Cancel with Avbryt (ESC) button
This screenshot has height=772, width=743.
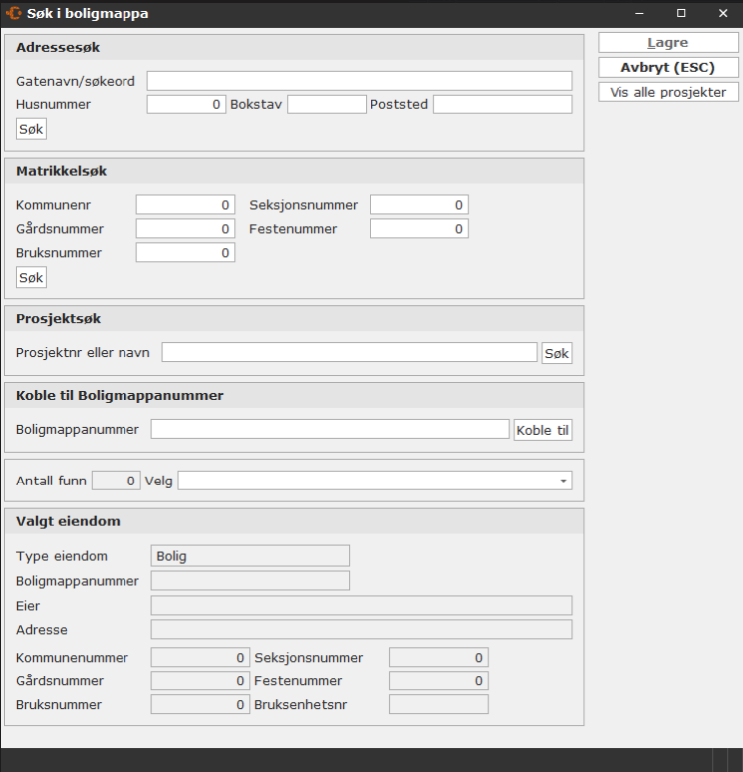pos(668,68)
